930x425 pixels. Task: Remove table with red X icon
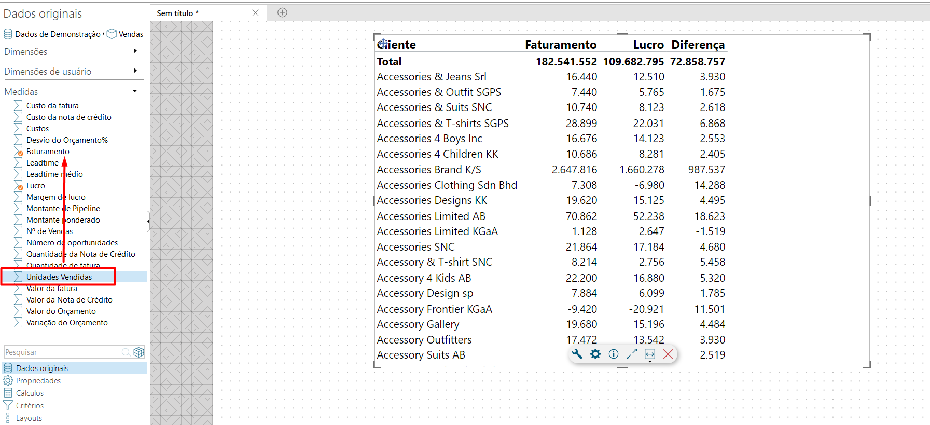(668, 354)
